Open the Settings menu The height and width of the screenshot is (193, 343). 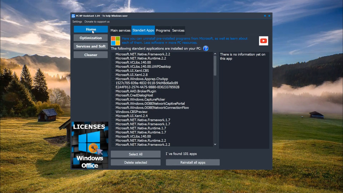pos(77,21)
